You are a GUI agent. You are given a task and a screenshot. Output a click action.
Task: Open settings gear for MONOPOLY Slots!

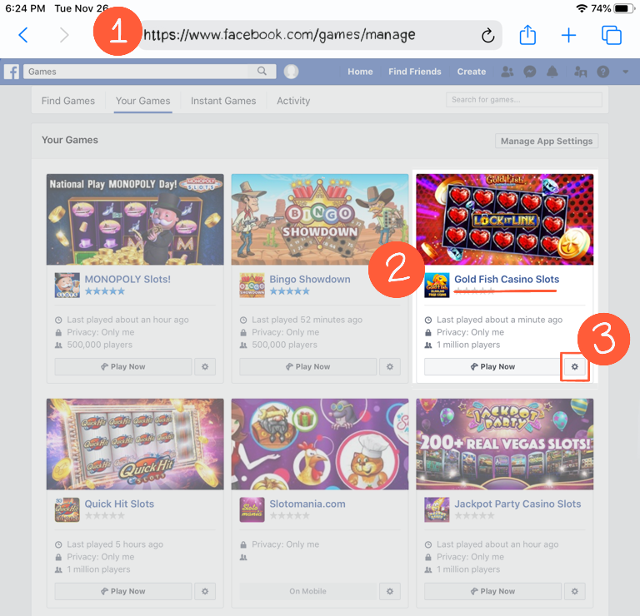[205, 366]
